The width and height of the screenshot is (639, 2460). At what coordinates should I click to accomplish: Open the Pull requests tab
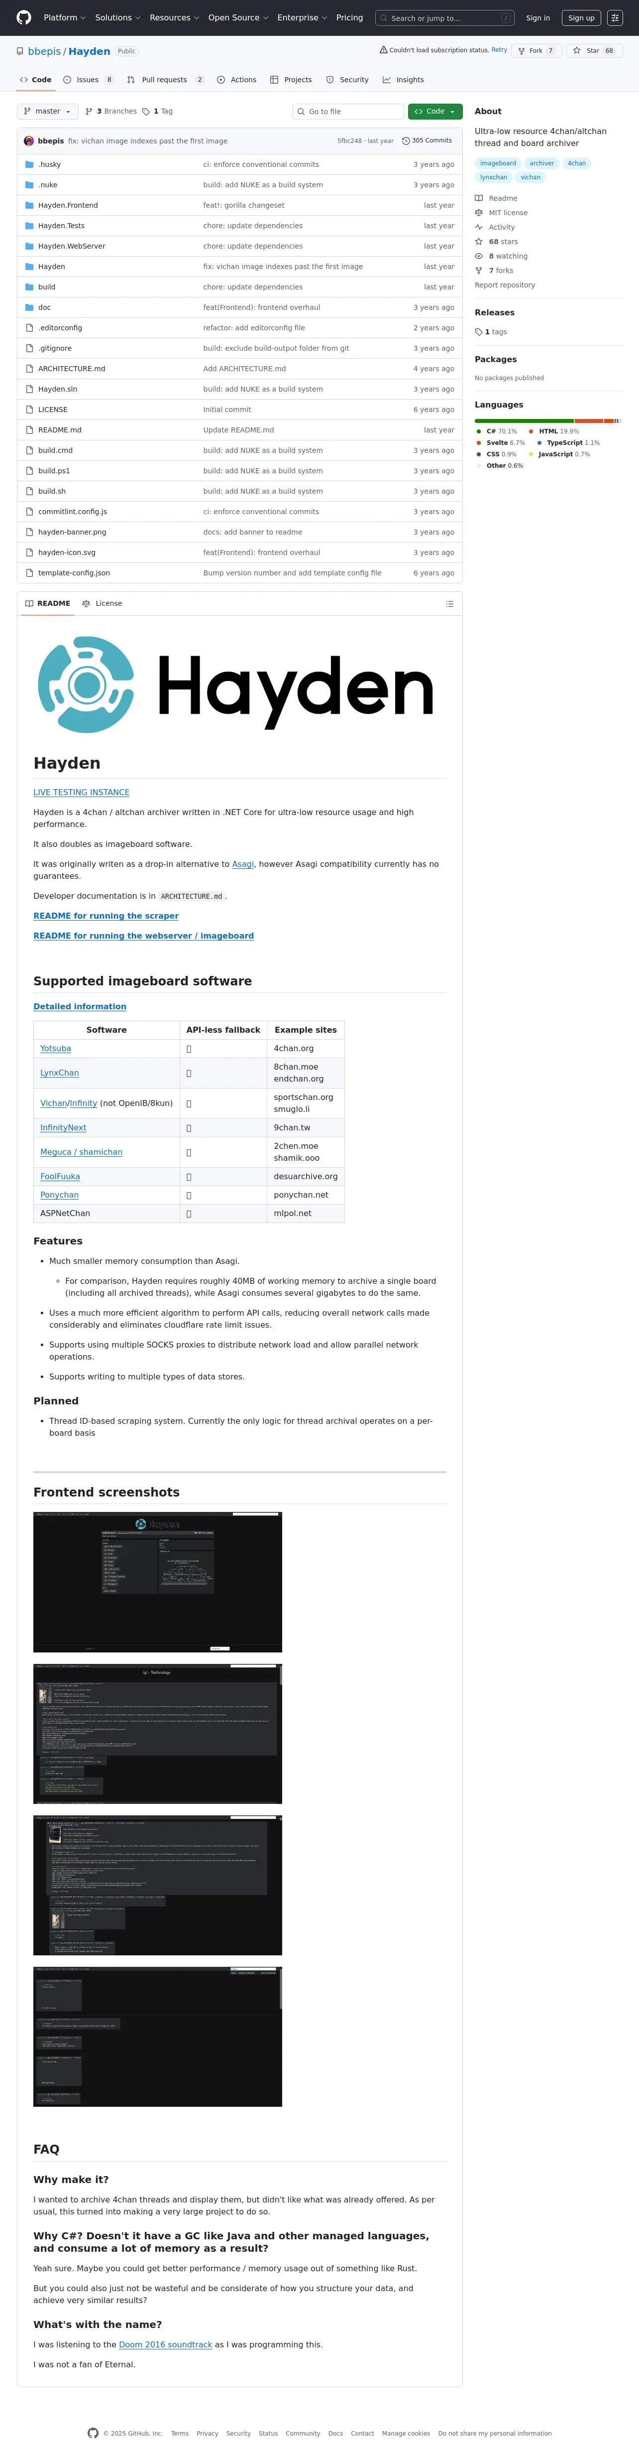pos(165,80)
